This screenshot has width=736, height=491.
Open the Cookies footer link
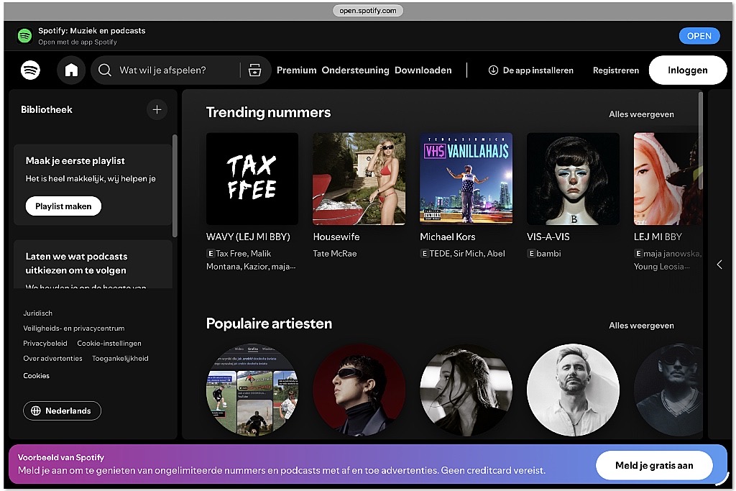pos(36,375)
